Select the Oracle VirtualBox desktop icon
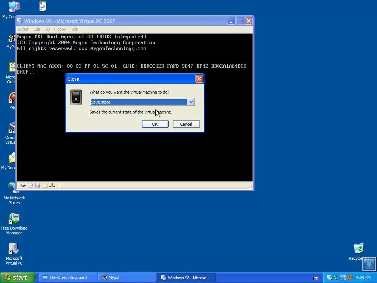The image size is (377, 283). pos(11,127)
